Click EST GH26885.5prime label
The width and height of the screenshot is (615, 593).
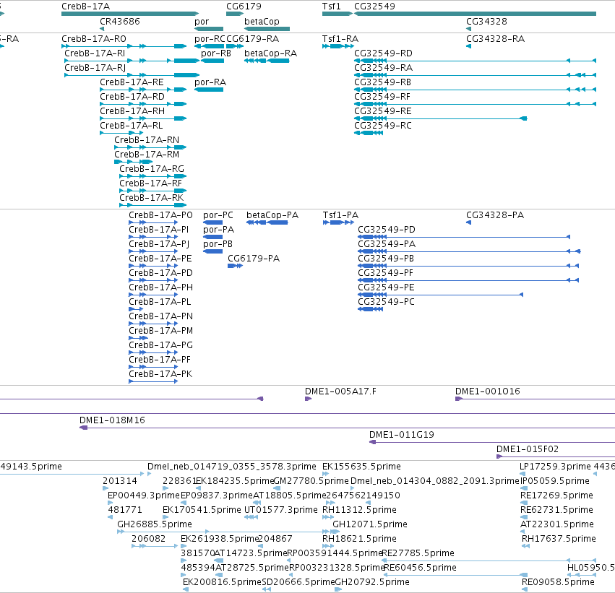[x=155, y=524]
